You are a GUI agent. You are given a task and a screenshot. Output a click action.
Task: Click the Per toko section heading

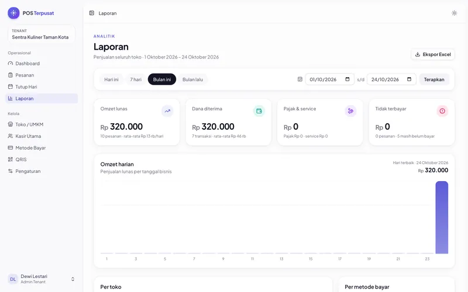point(111,287)
